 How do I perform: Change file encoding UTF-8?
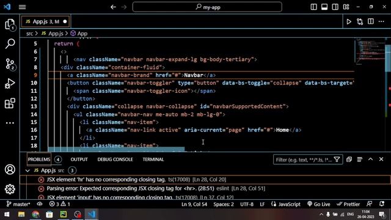pos(247,204)
